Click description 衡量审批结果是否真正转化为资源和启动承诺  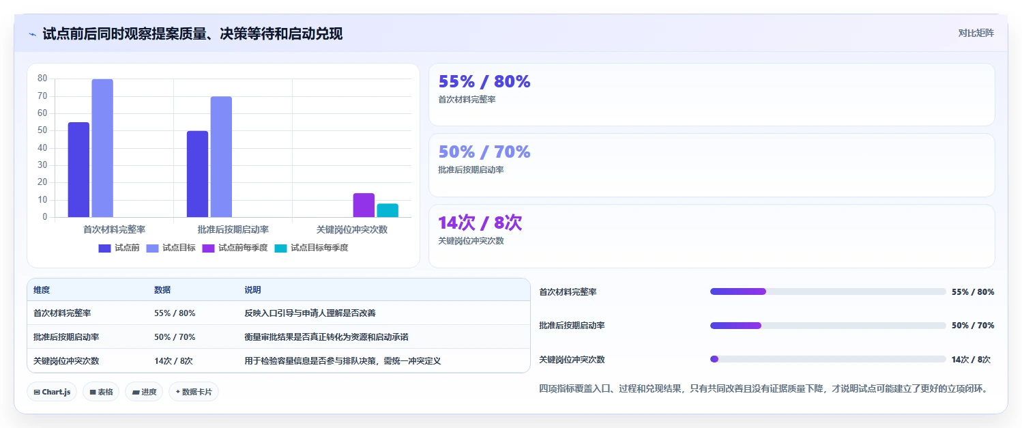tap(326, 337)
